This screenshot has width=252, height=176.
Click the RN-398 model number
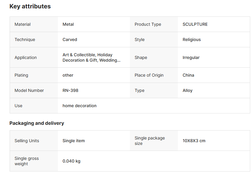[70, 90]
